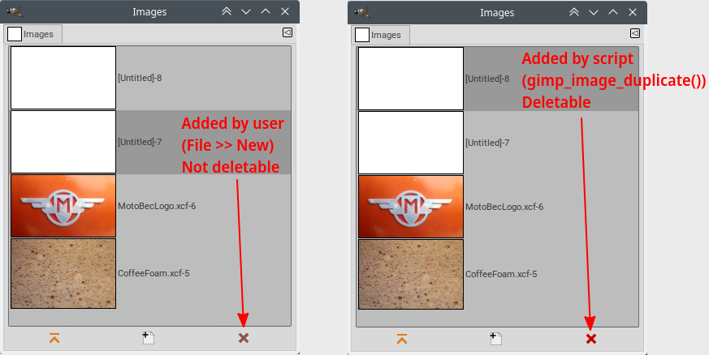Minimize right Images window with down chevron

[594, 13]
